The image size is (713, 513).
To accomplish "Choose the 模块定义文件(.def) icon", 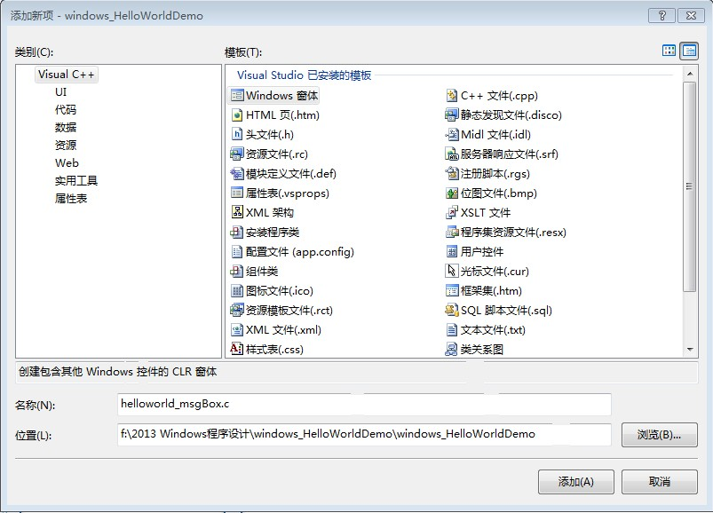I will pos(237,174).
